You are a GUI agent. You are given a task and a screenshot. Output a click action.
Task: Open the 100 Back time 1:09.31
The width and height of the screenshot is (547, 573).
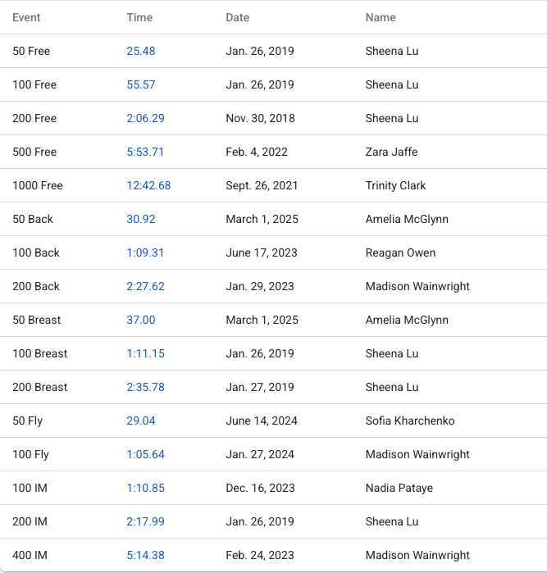(145, 252)
